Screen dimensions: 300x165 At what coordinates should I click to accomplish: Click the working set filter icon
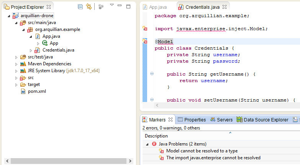pos(101,7)
